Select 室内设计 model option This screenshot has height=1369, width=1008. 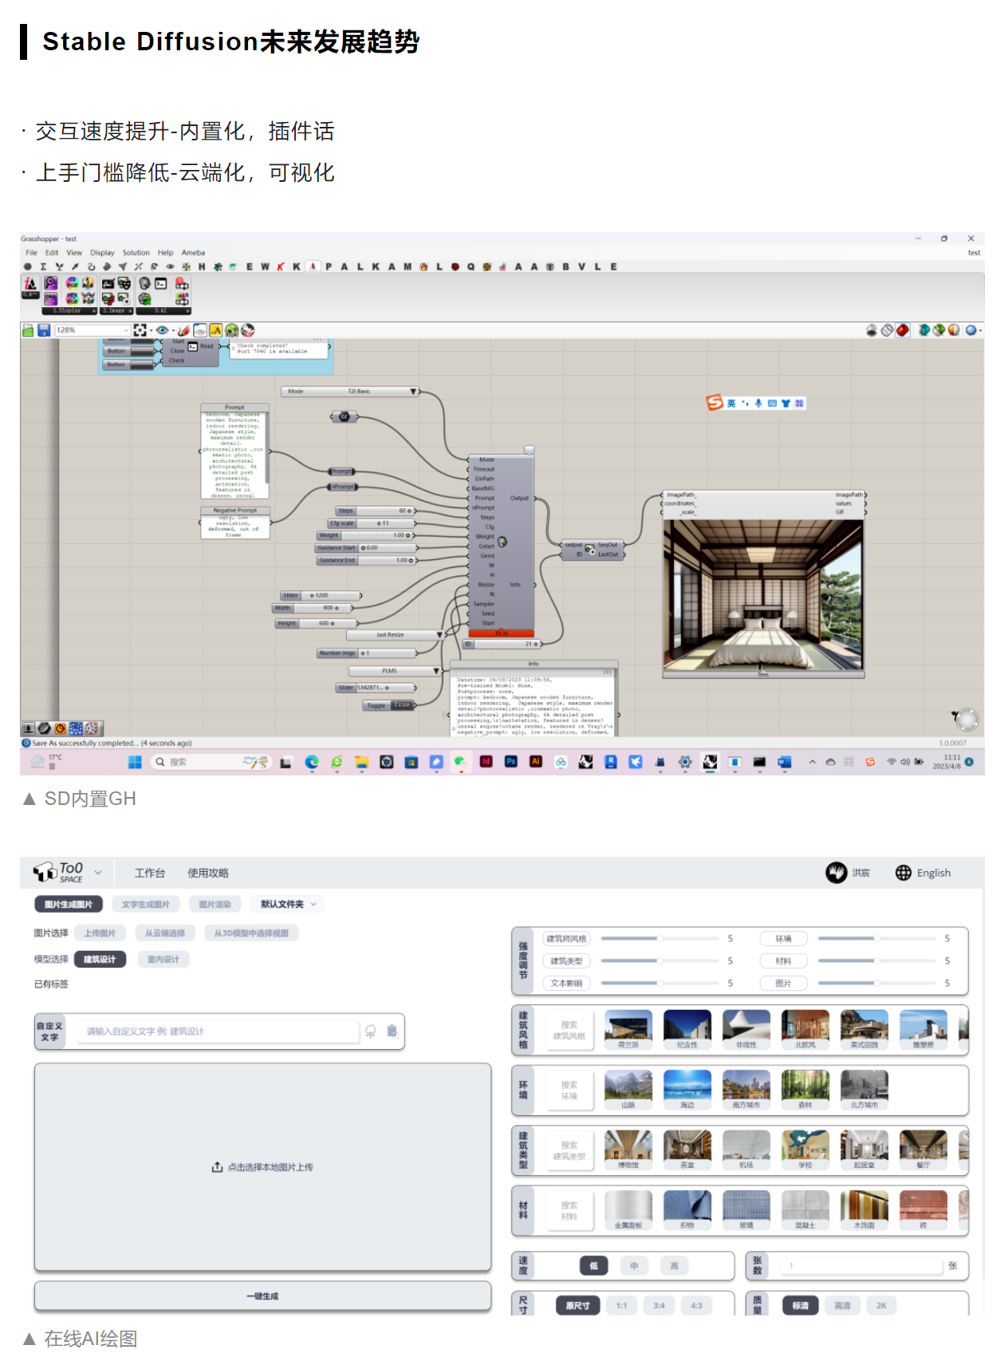pyautogui.click(x=163, y=959)
